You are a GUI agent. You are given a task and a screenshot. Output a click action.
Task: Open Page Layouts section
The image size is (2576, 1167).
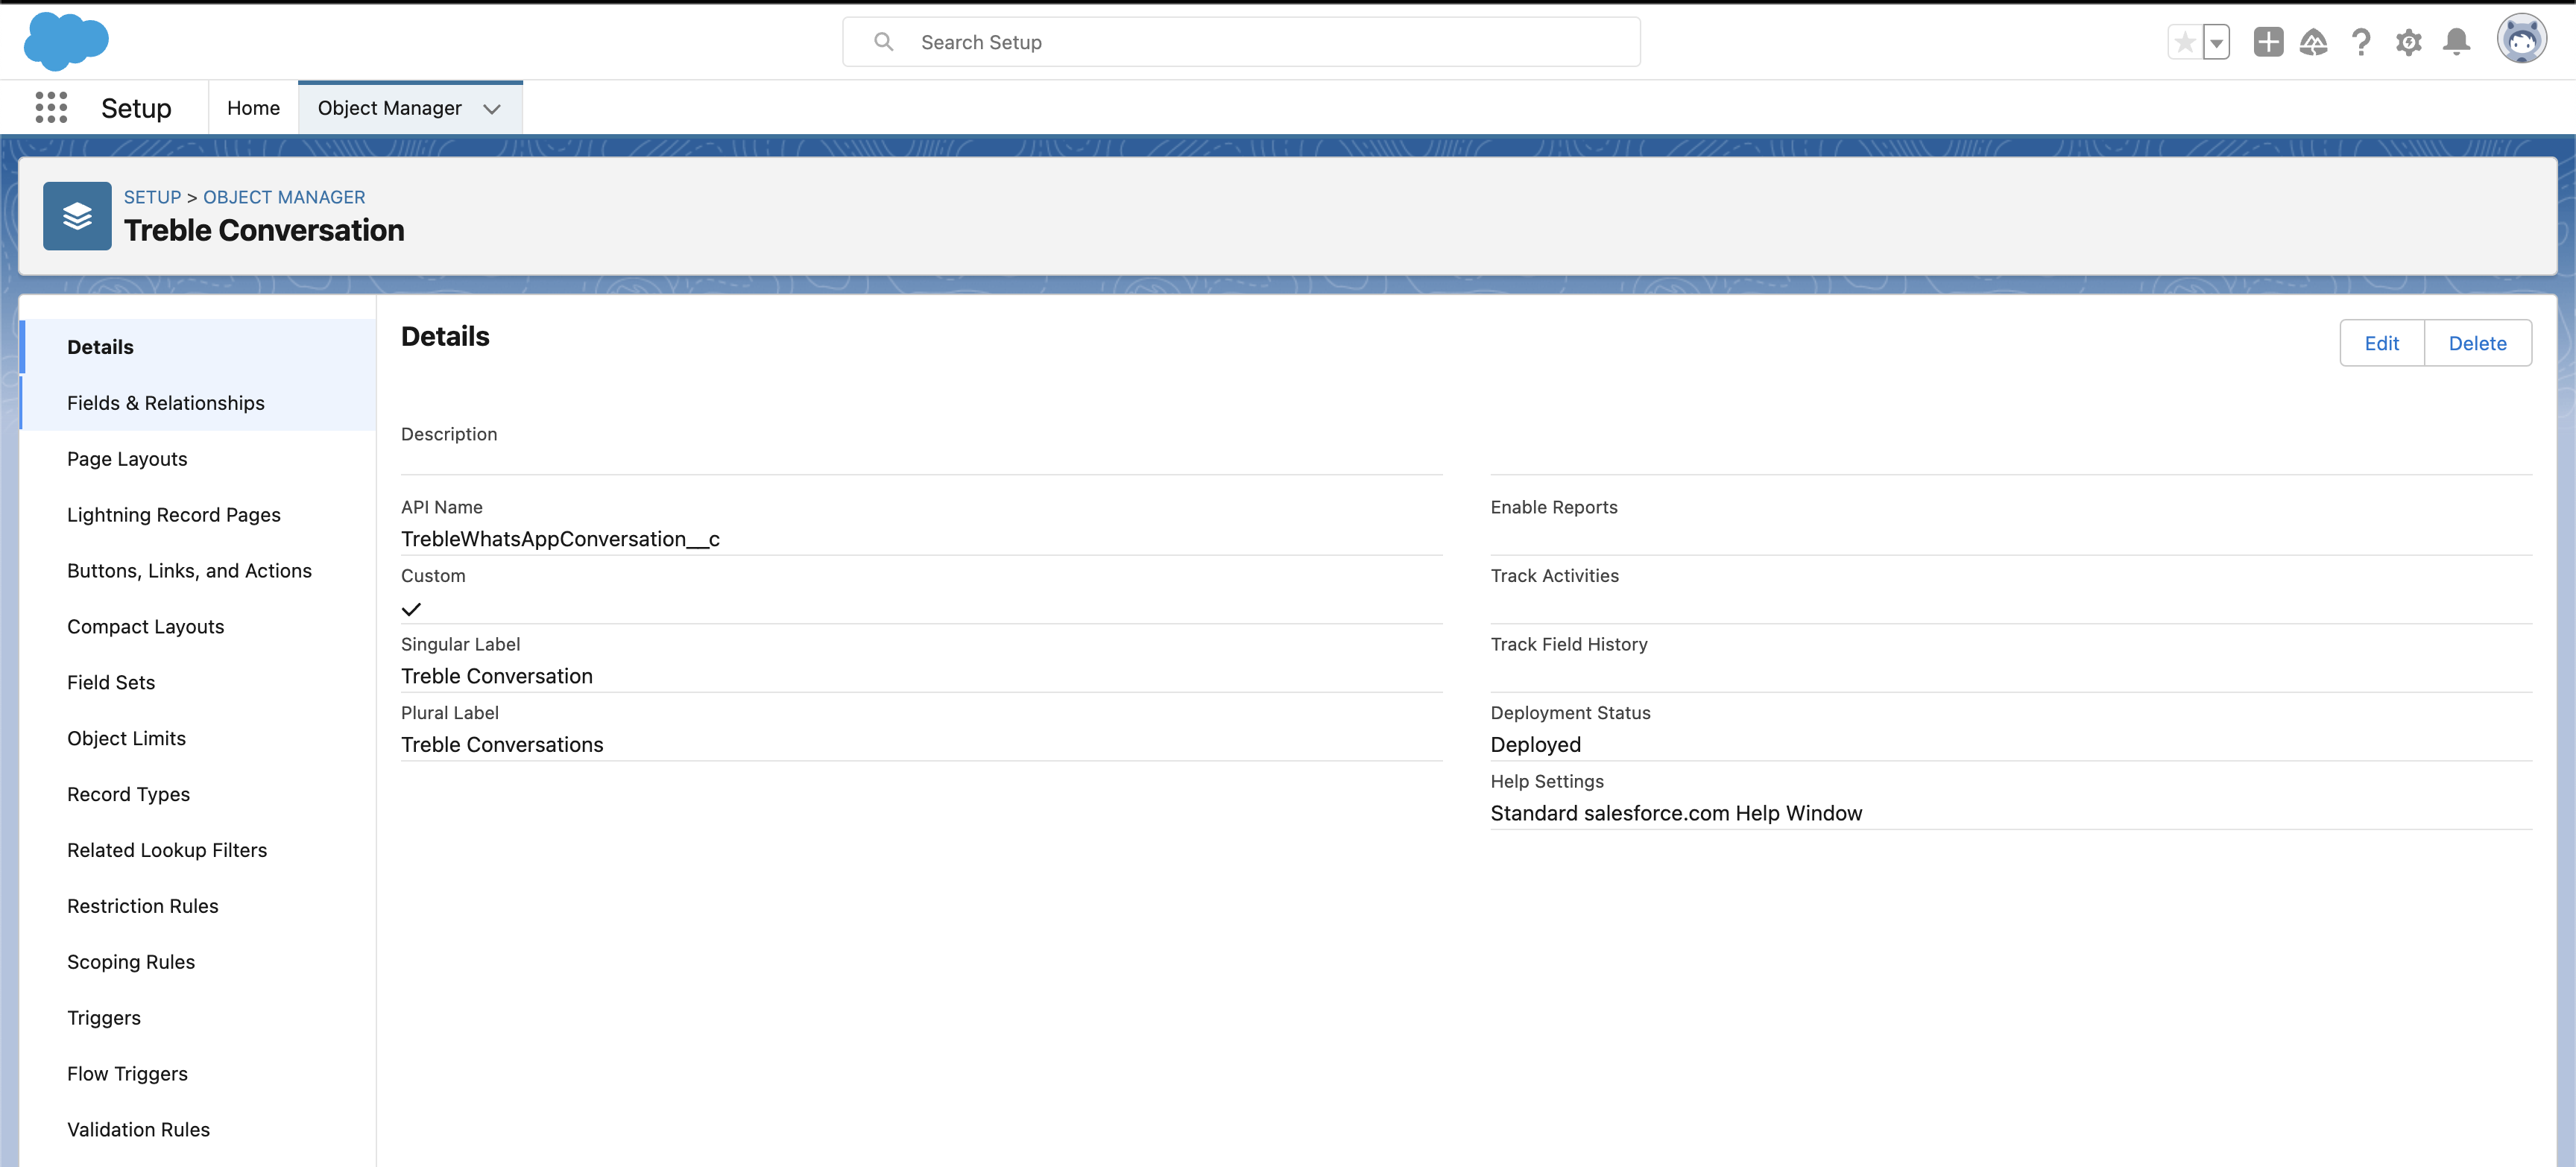(198, 459)
